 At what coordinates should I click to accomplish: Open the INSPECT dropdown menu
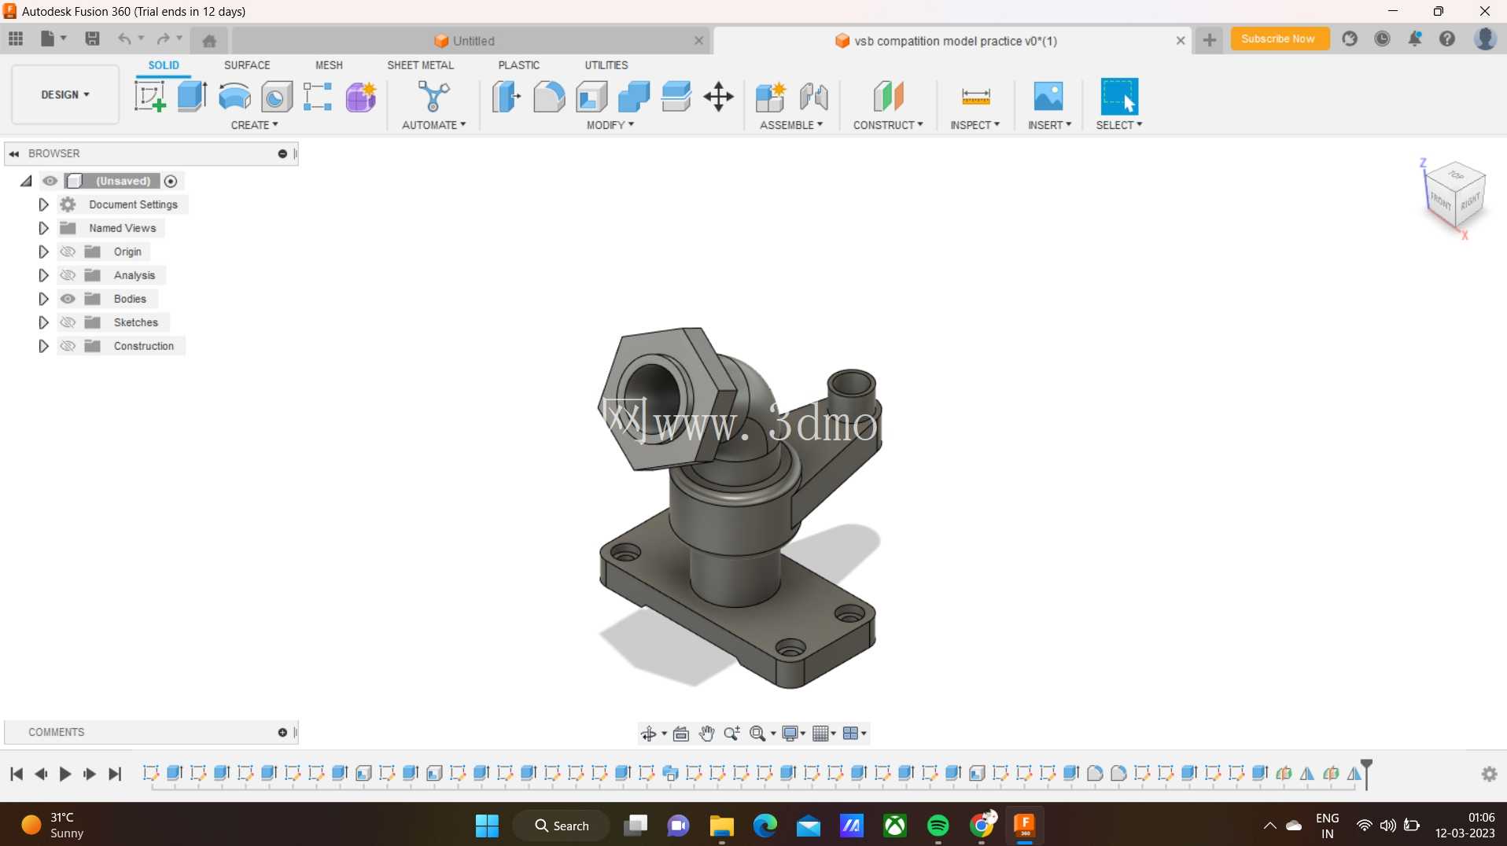(975, 125)
